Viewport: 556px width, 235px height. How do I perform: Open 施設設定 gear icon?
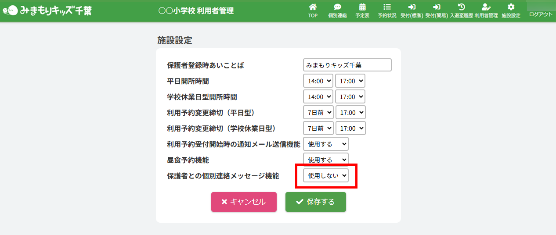pyautogui.click(x=511, y=7)
